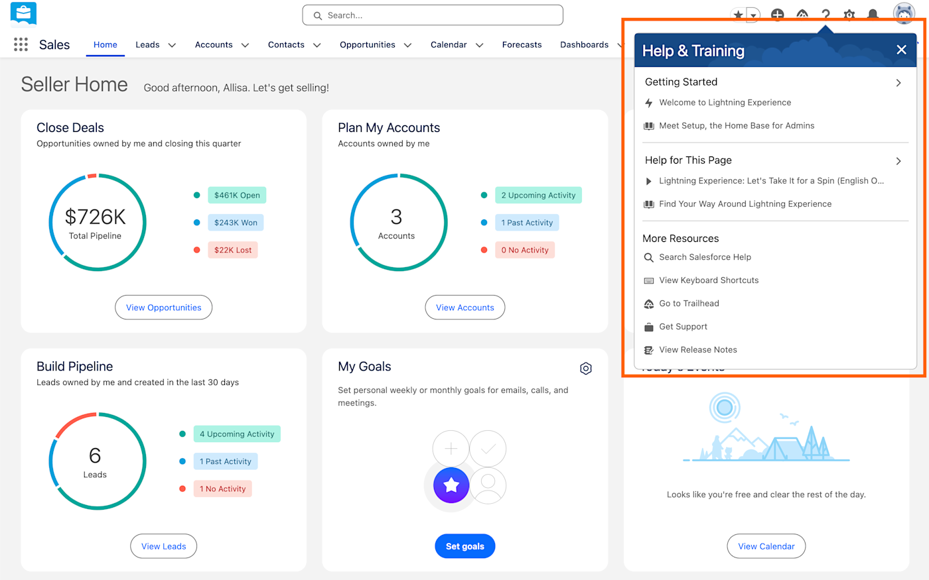Open the Calendar tab
929x580 pixels.
point(449,44)
